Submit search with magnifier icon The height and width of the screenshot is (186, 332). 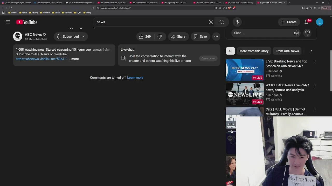222,22
